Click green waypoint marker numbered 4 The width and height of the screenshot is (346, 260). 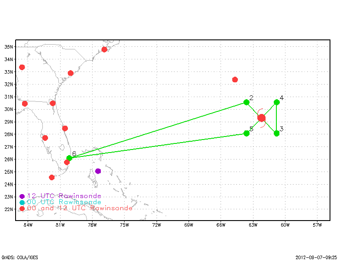coord(276,102)
